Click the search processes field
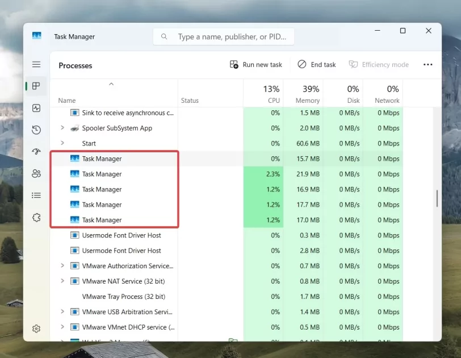 [223, 36]
